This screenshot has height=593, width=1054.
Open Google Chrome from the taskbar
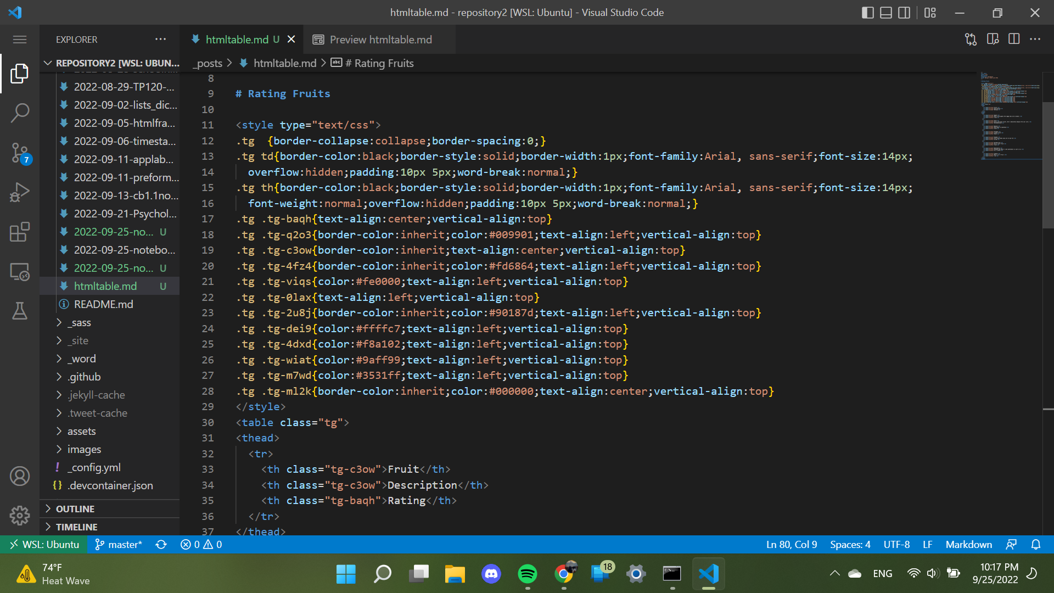(564, 574)
